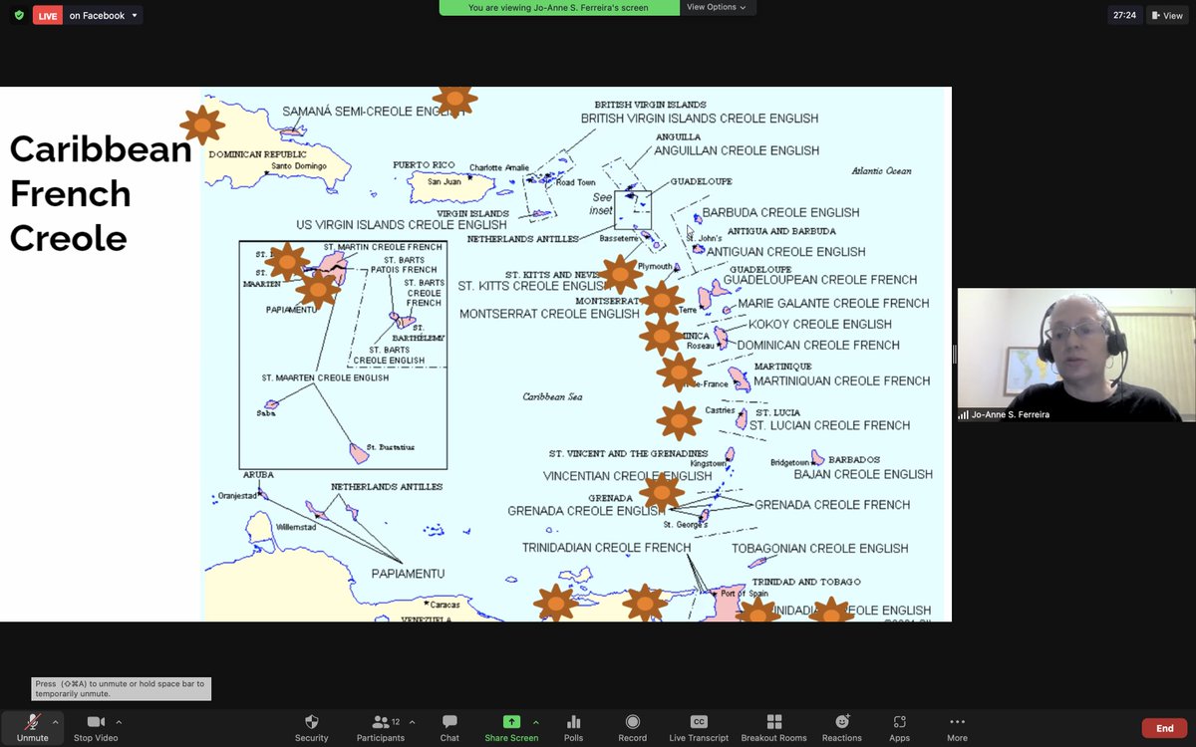This screenshot has width=1196, height=747.
Task: Click 'TOBAGONIAN CREOLE ENGLISH' map label
Action: (x=820, y=548)
